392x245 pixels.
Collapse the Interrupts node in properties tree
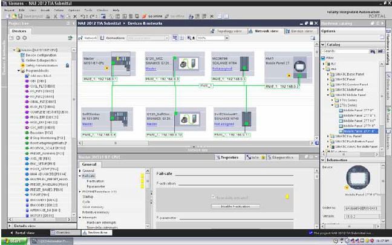[80, 218]
